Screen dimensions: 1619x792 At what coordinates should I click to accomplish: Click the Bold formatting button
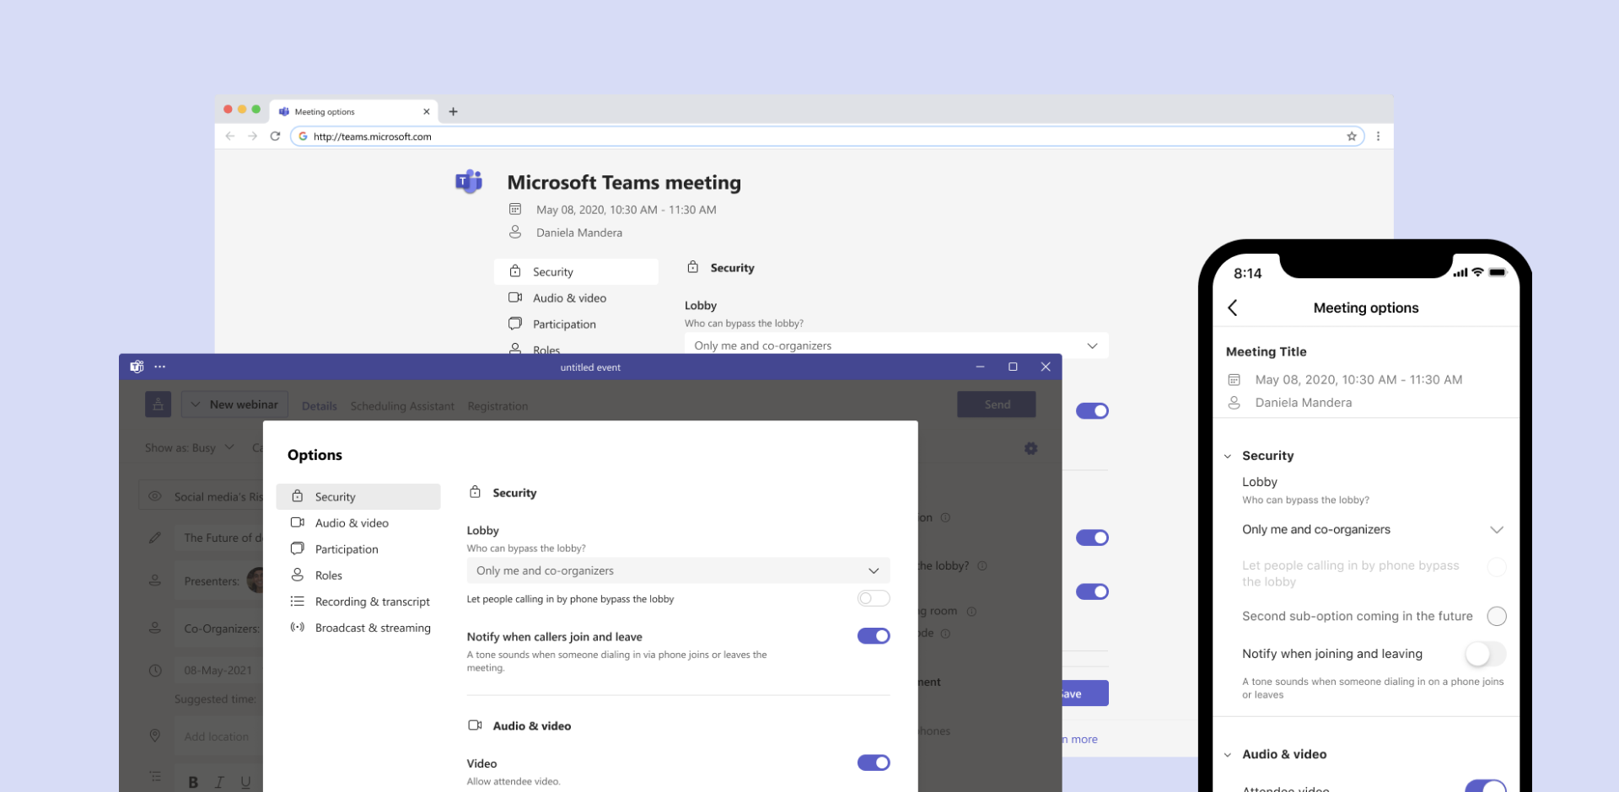tap(193, 782)
